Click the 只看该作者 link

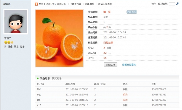click(x=75, y=4)
